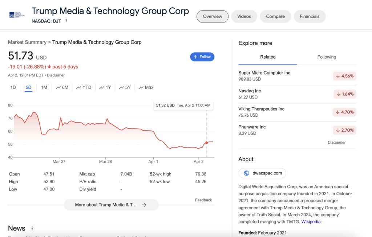The height and width of the screenshot is (237, 372).
Task: Click the Open value 47.51
Action: point(49,174)
